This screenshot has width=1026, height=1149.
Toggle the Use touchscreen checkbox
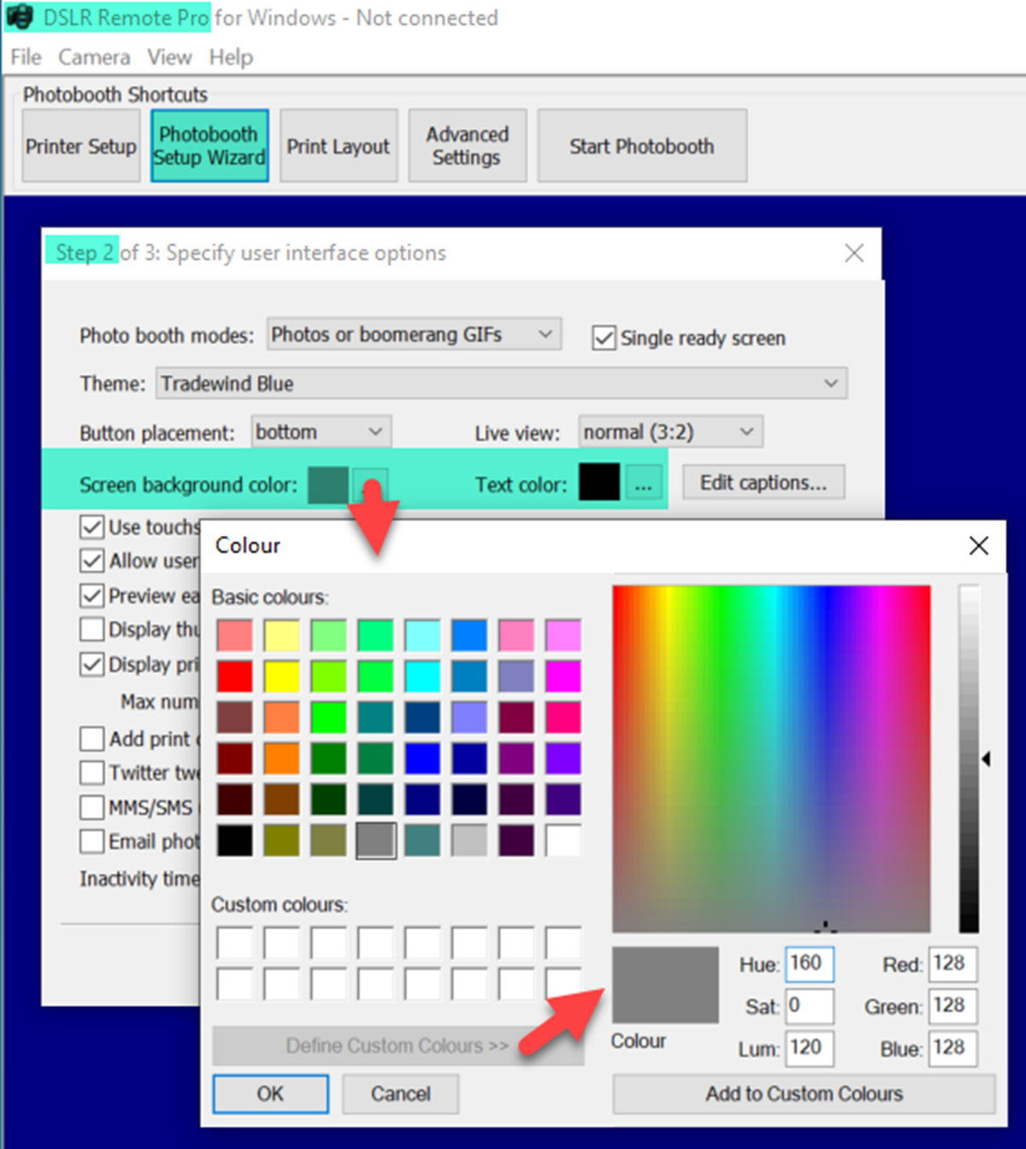pos(91,527)
